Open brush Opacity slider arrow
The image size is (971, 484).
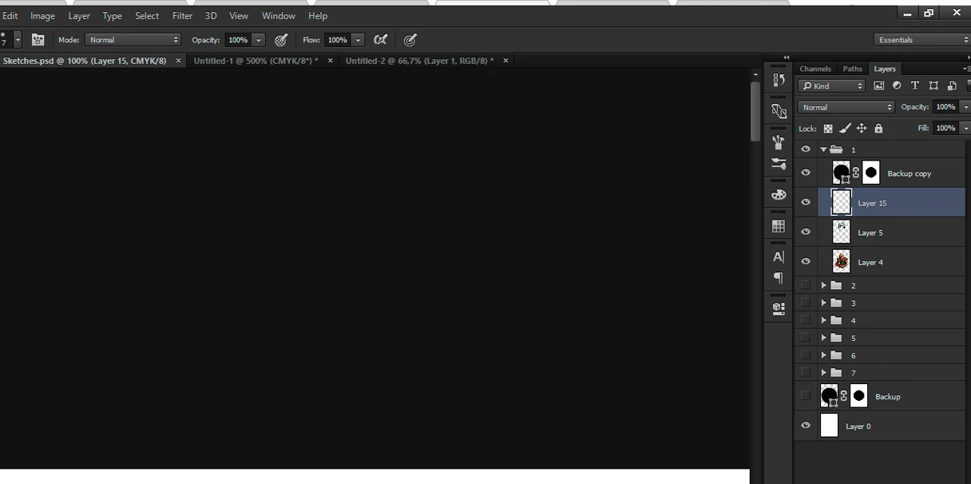(x=259, y=39)
